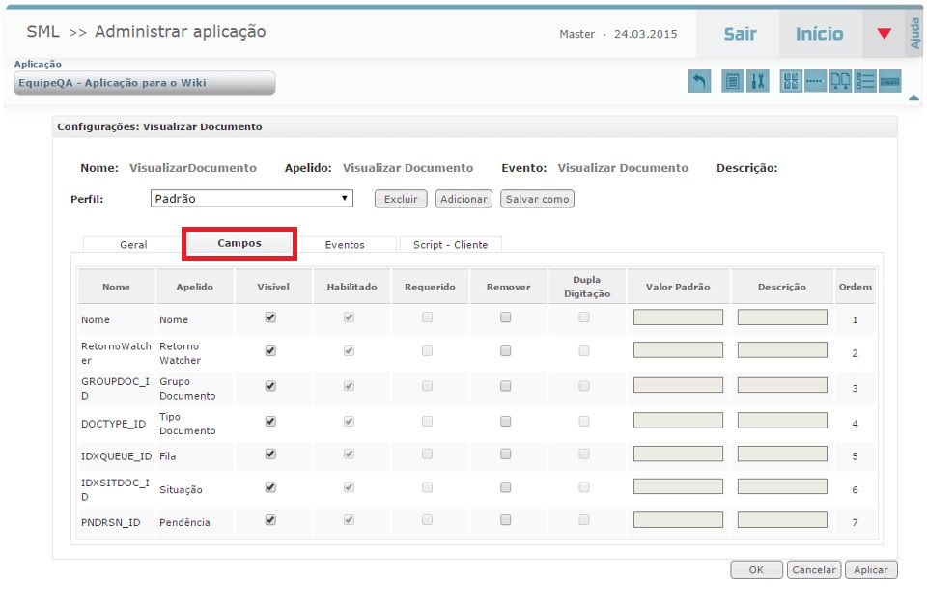Open the Script - Cliente tab
Screen dimensions: 927x607
[450, 245]
